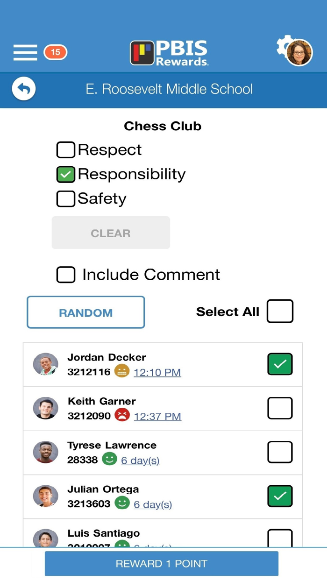Check the Respect checkbox
327x581 pixels.
66,150
